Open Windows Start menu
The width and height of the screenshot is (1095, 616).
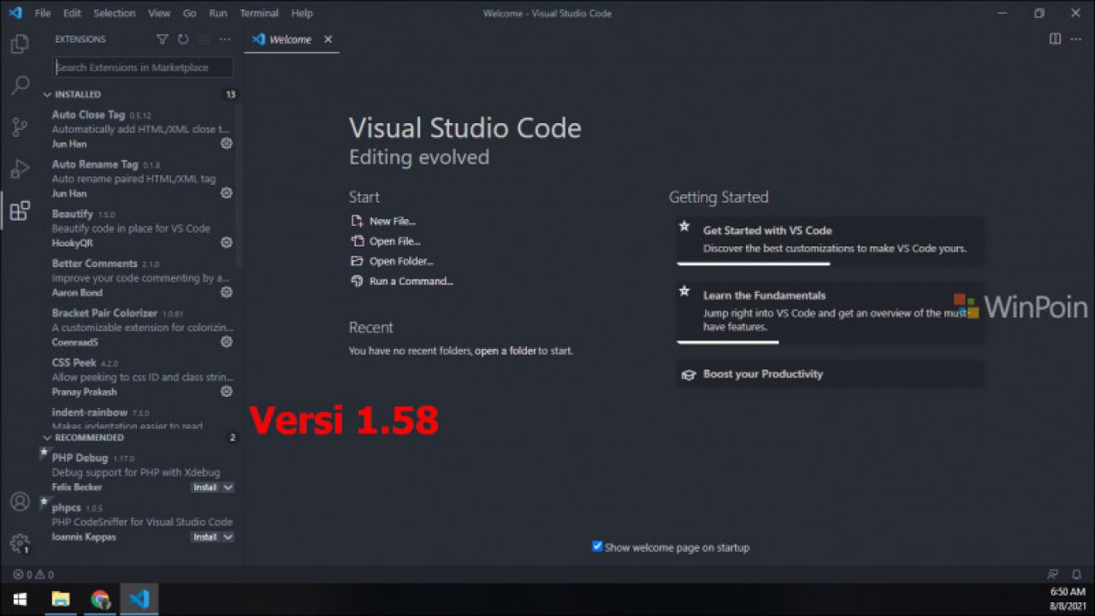coord(20,600)
